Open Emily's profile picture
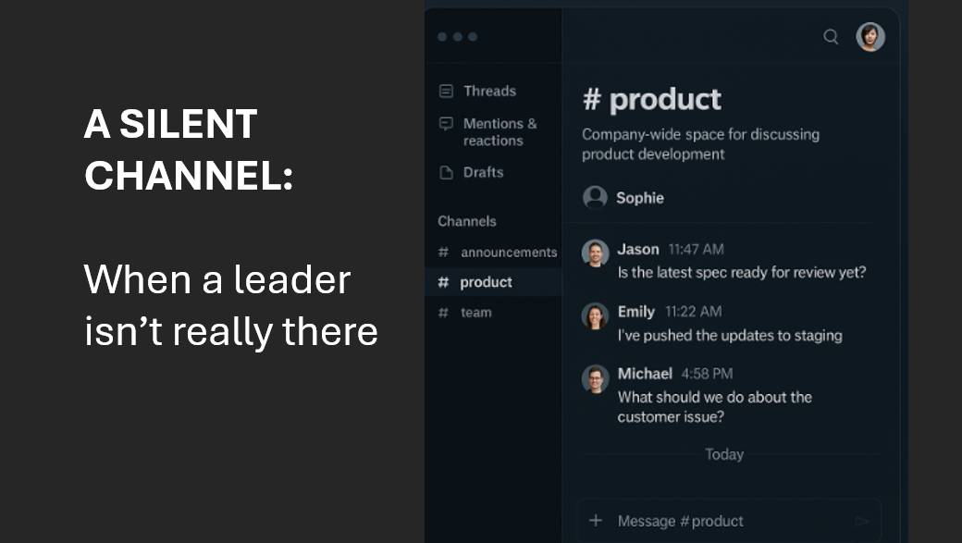The image size is (962, 543). [595, 316]
